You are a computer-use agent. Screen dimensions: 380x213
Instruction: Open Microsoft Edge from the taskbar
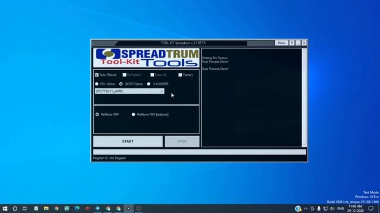pos(77,208)
